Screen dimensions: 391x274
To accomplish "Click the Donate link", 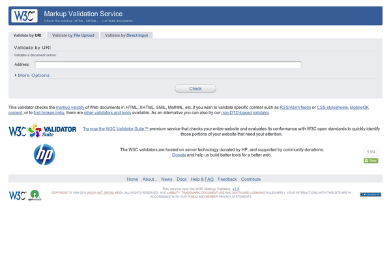I will coord(179,155).
